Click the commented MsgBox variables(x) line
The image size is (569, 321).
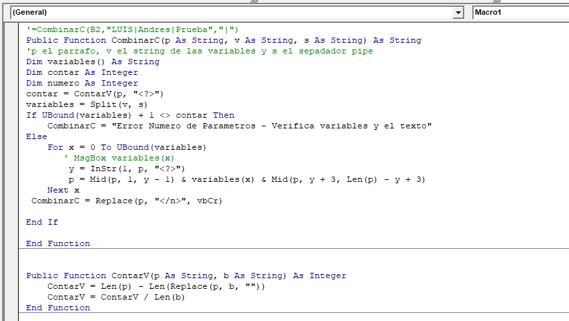tap(119, 158)
